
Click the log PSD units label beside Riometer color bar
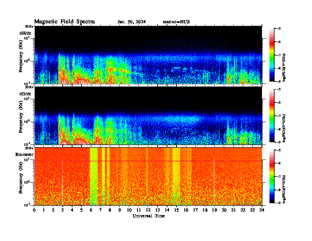(x=284, y=189)
